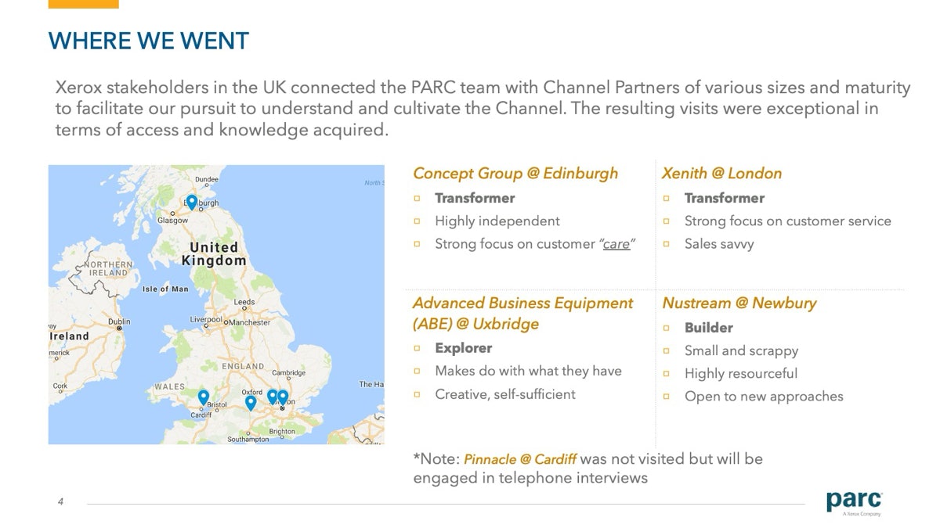Click the underlined word care

616,244
